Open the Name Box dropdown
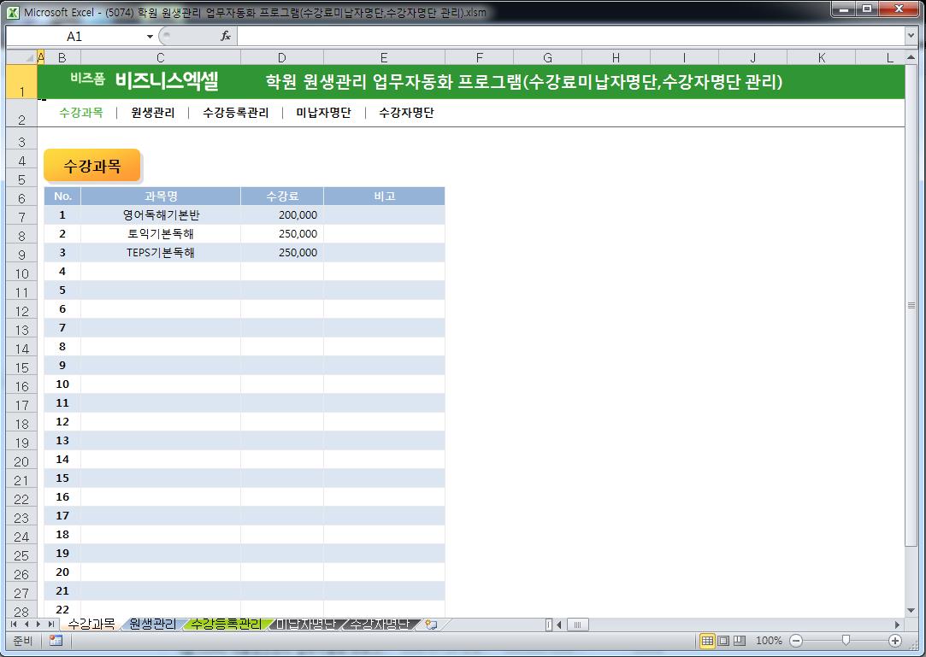Screen dimensions: 926x657 150,36
